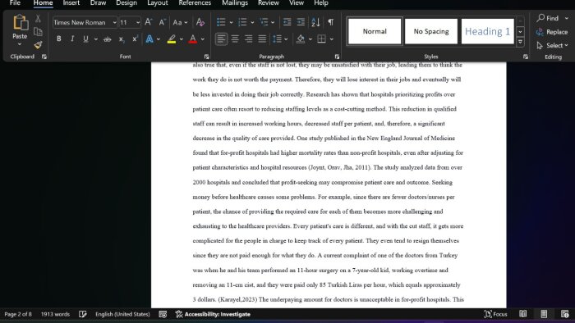Open the File tab
The height and width of the screenshot is (323, 575).
(x=15, y=3)
